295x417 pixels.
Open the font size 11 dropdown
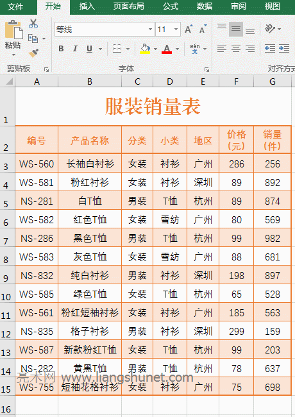[x=176, y=29]
